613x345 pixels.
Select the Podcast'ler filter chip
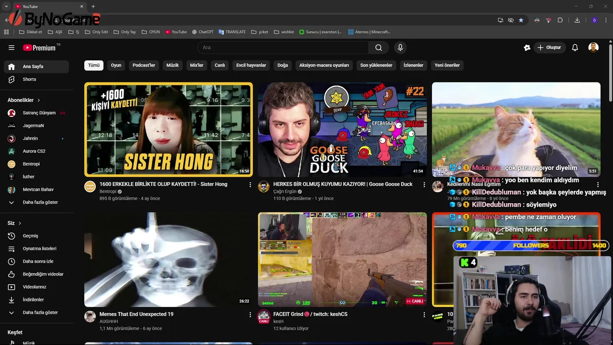(x=144, y=65)
